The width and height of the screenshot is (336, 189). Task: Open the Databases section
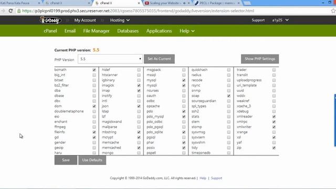128,31
